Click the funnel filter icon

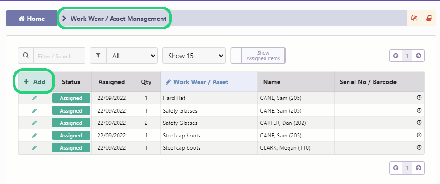tap(98, 56)
